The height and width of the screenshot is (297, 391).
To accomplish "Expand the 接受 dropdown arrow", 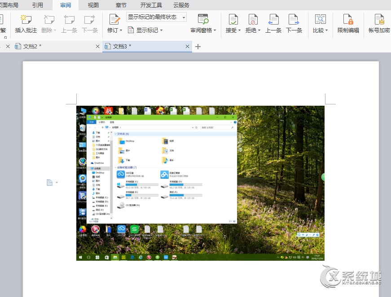I will pos(239,30).
